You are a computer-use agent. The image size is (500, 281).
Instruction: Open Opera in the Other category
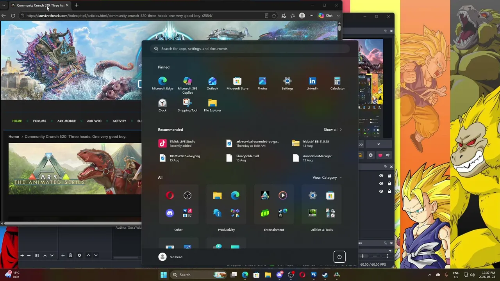pos(170,196)
